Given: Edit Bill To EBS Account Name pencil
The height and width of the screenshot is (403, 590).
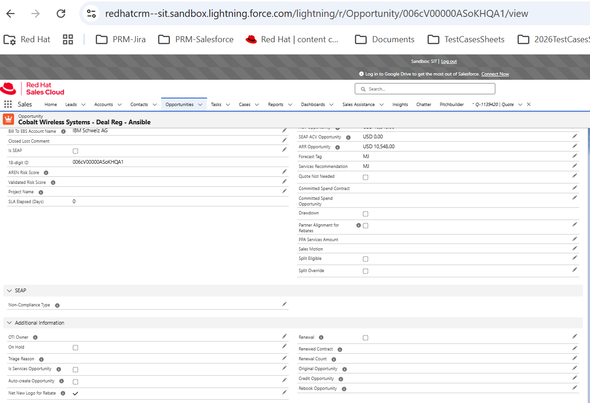Looking at the screenshot, I should point(284,130).
